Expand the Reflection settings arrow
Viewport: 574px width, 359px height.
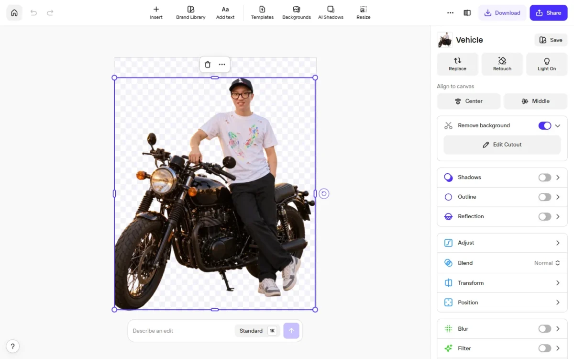pos(558,217)
